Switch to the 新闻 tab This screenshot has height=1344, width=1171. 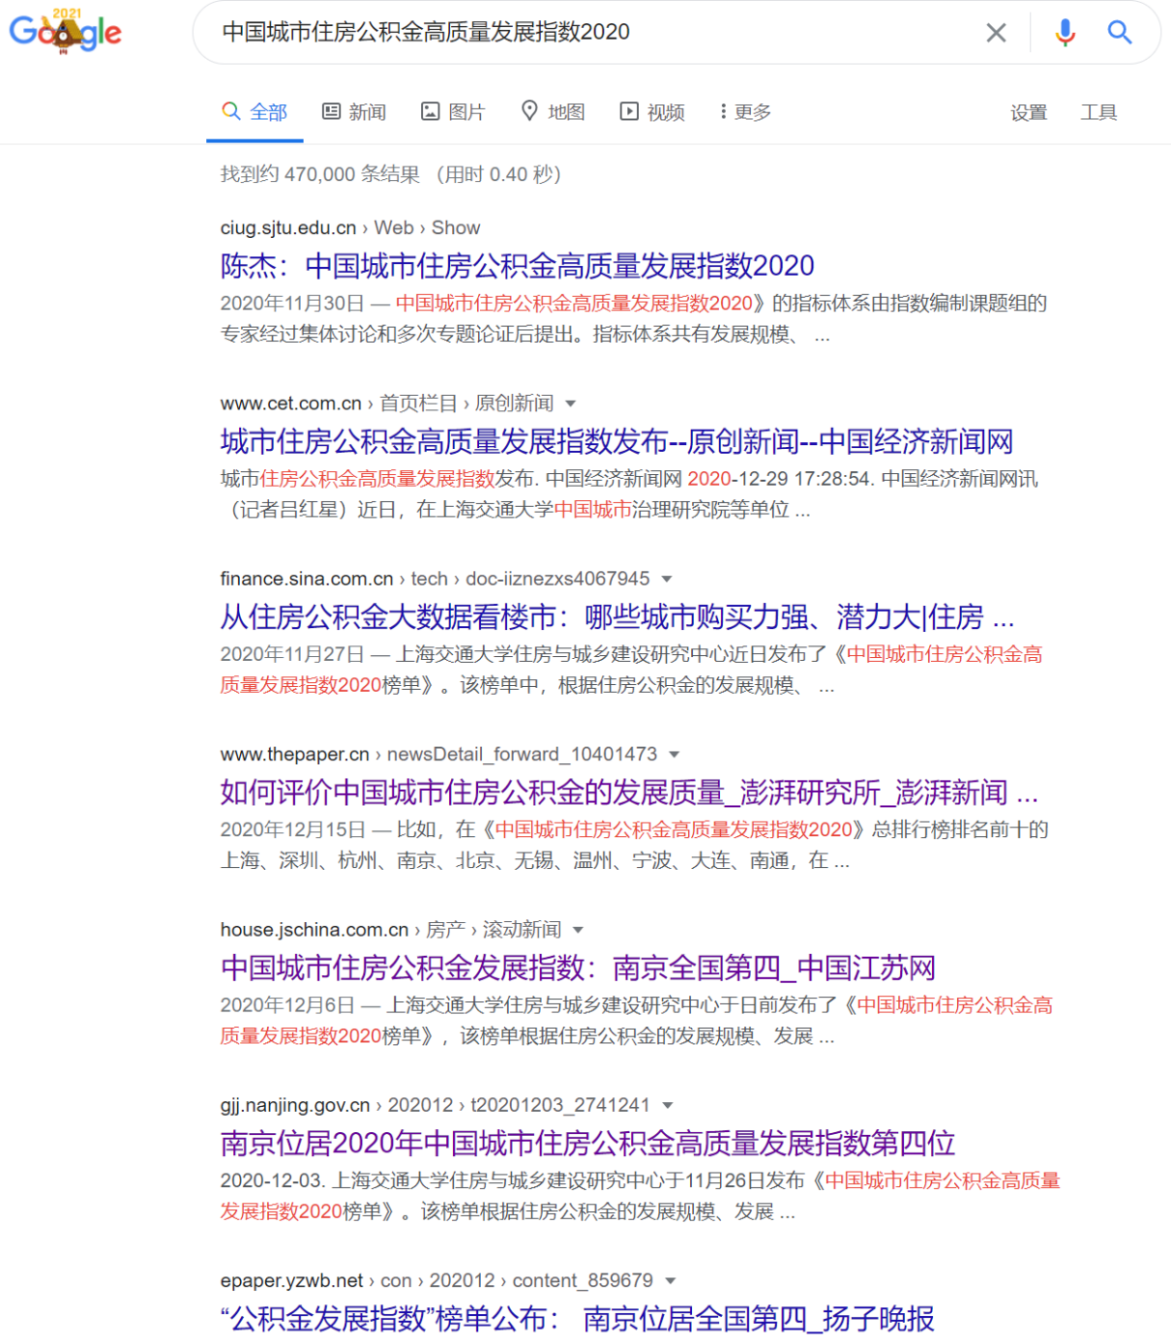[x=354, y=112]
